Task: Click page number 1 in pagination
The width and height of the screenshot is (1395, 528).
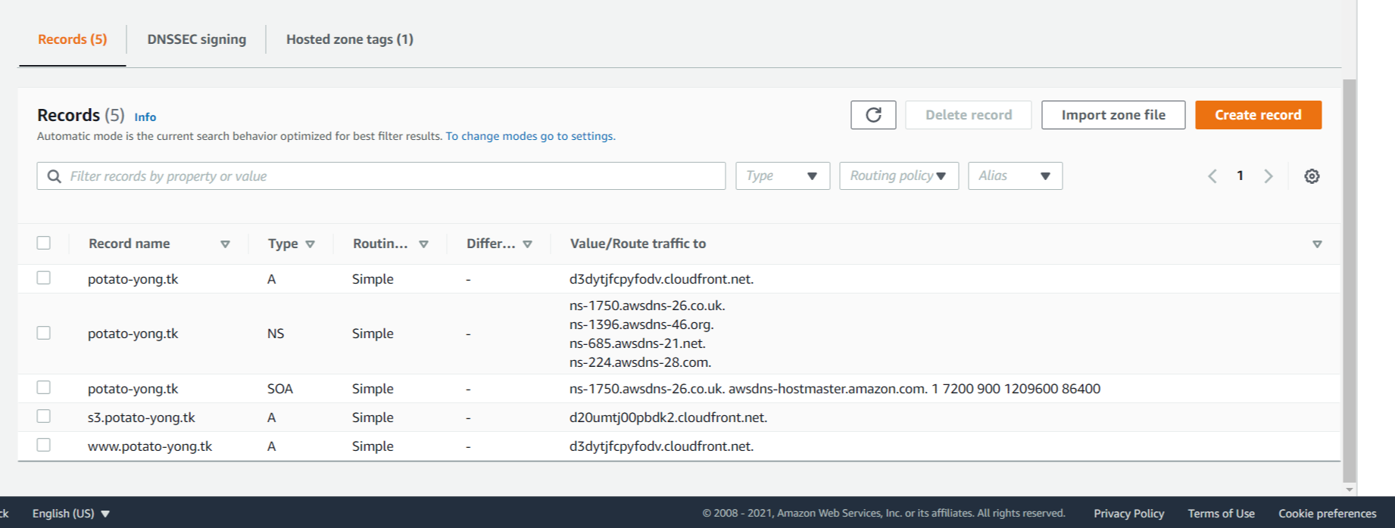Action: coord(1240,175)
